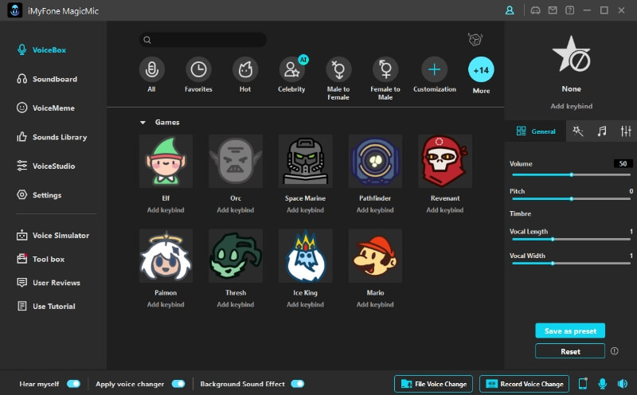
Task: Add keybind under Elf voice
Action: pos(166,210)
